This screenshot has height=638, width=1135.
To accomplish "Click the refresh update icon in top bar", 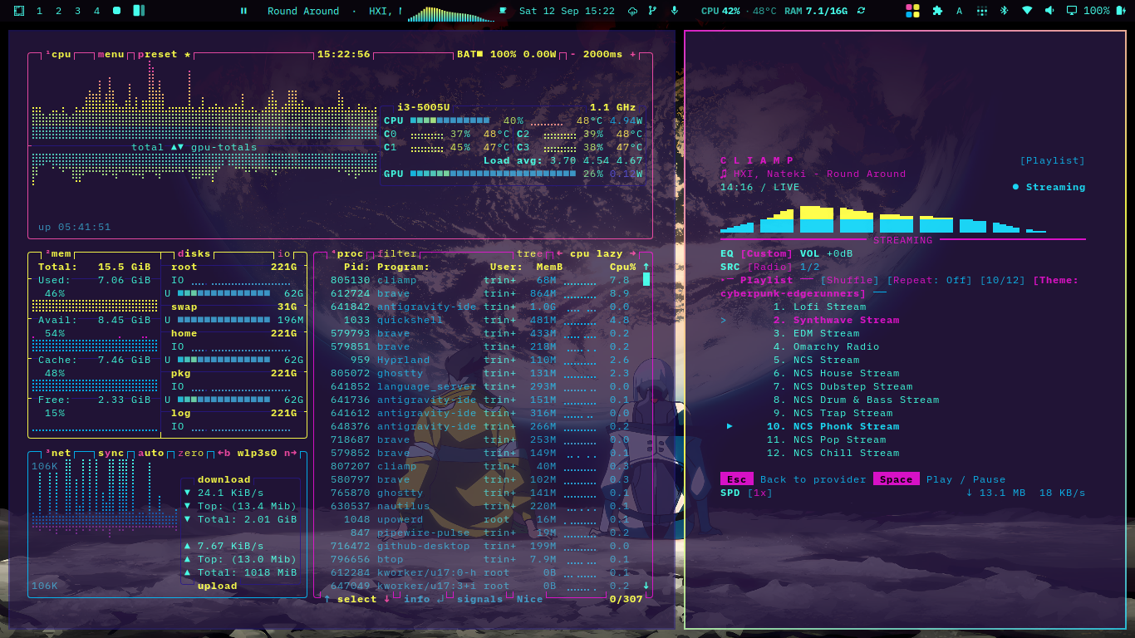I will [861, 11].
